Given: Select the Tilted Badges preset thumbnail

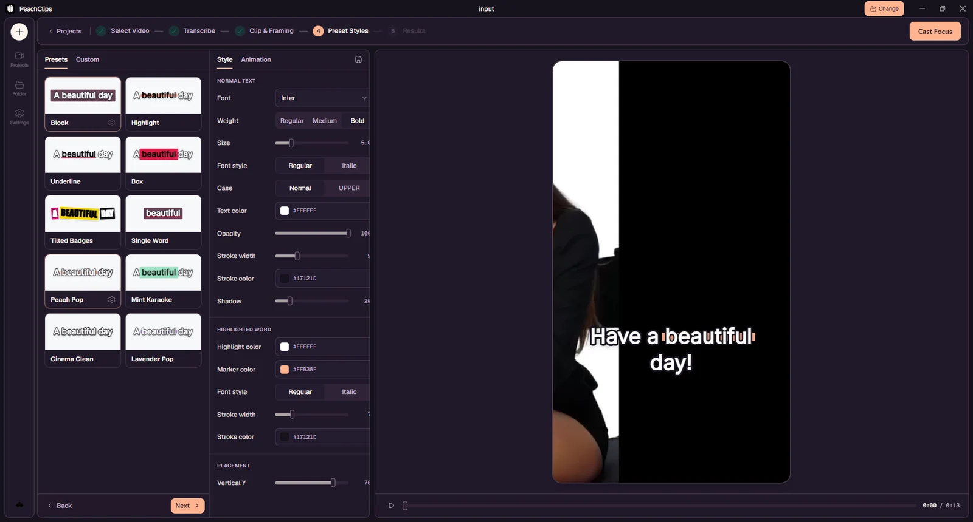Looking at the screenshot, I should click(83, 214).
